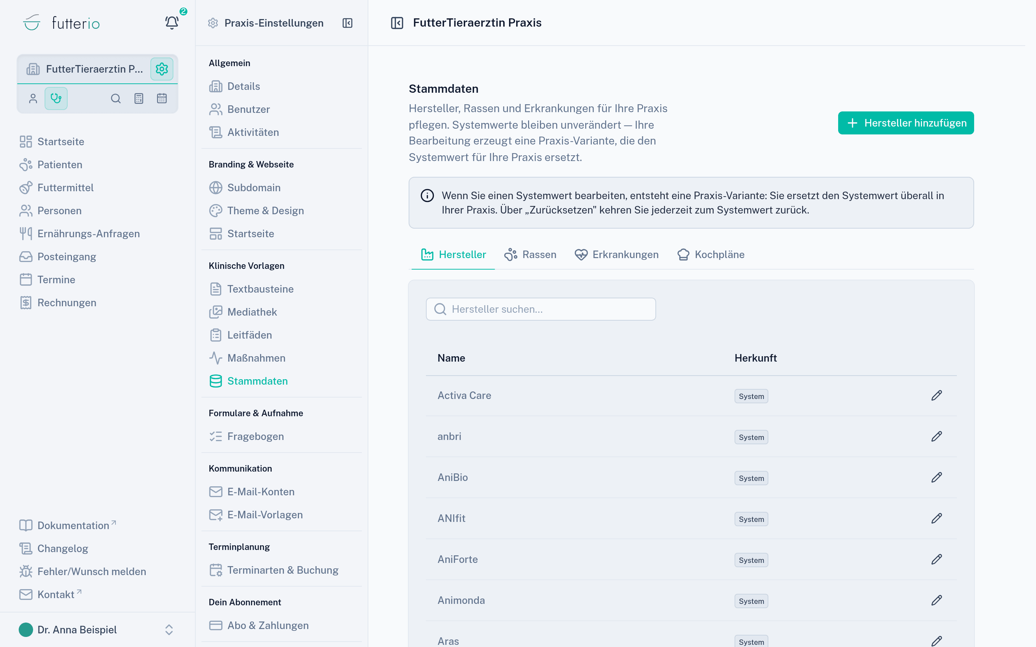
Task: Open Rechnungen in main navigation
Action: click(x=58, y=303)
